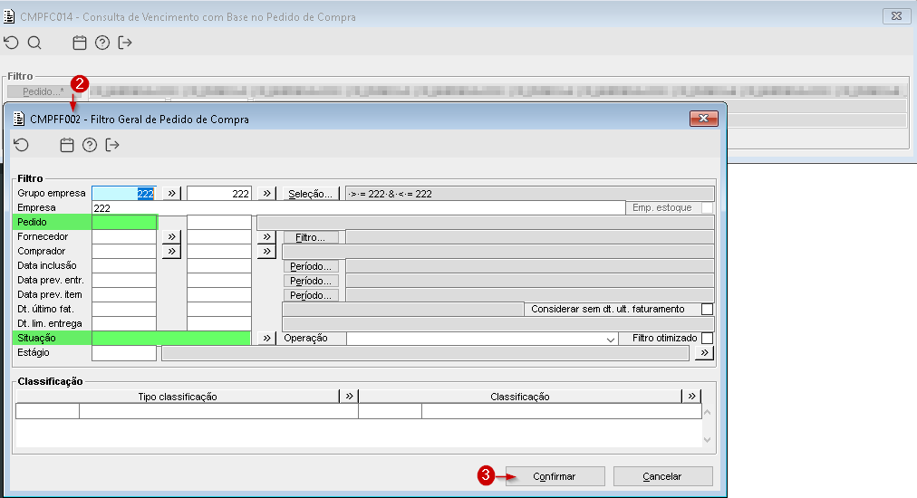Click the Estágio input field
The height and width of the screenshot is (498, 917).
(124, 353)
